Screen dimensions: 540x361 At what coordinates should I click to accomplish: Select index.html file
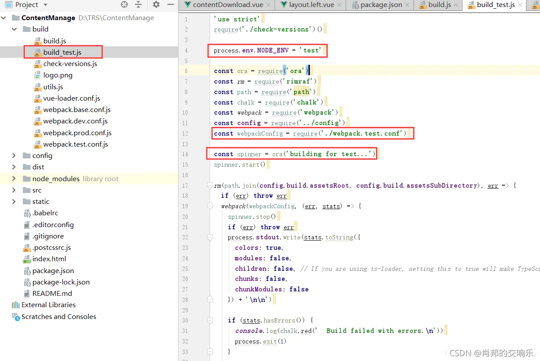coord(49,259)
